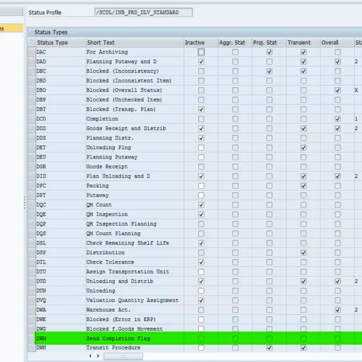The width and height of the screenshot is (362, 362).
Task: Toggle Overall checkbox for DCO Completion row
Action: tap(338, 119)
